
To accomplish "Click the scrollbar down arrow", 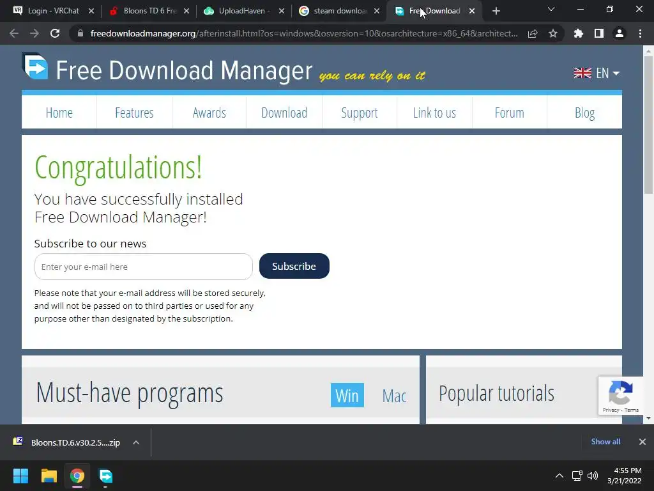I will pyautogui.click(x=648, y=418).
